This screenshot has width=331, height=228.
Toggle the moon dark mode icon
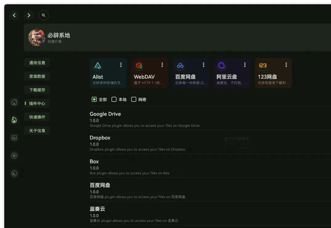coord(14,173)
